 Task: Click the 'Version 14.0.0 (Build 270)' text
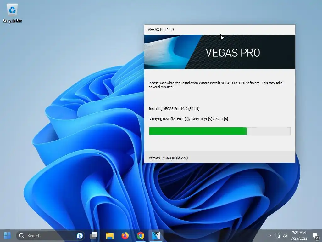coord(168,158)
